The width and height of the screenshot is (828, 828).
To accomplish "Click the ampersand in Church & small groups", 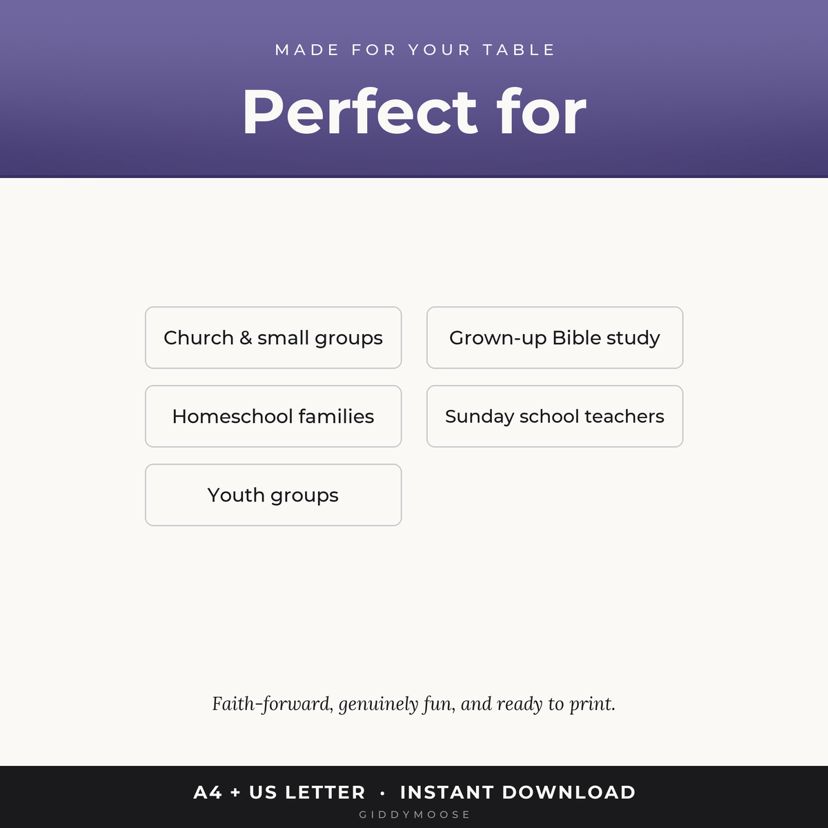I will pyautogui.click(x=246, y=338).
